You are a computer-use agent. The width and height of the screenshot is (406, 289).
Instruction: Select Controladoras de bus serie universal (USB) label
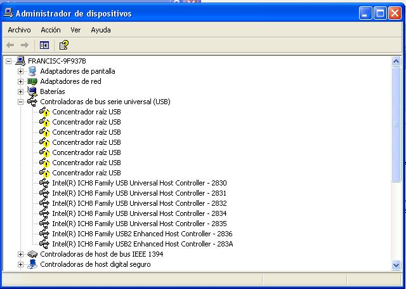pyautogui.click(x=105, y=102)
